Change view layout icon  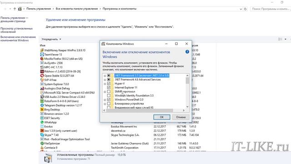(280, 39)
